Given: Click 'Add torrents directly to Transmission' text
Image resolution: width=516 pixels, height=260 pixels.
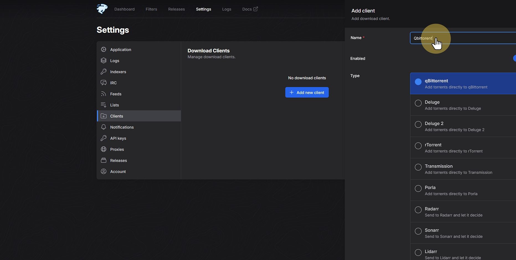Looking at the screenshot, I should tap(458, 172).
